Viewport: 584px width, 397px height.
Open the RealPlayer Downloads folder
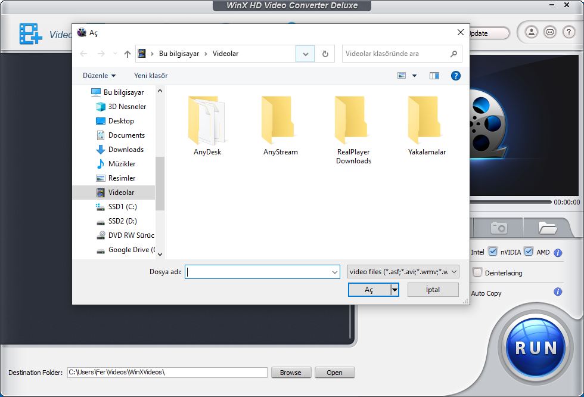tap(353, 131)
